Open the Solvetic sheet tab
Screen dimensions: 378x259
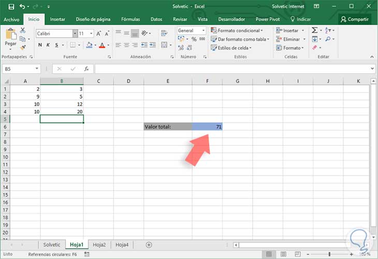point(52,245)
